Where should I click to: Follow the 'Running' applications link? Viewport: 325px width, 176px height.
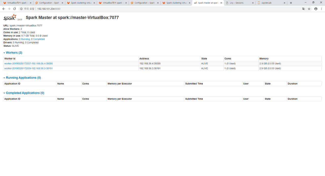[x=25, y=39]
